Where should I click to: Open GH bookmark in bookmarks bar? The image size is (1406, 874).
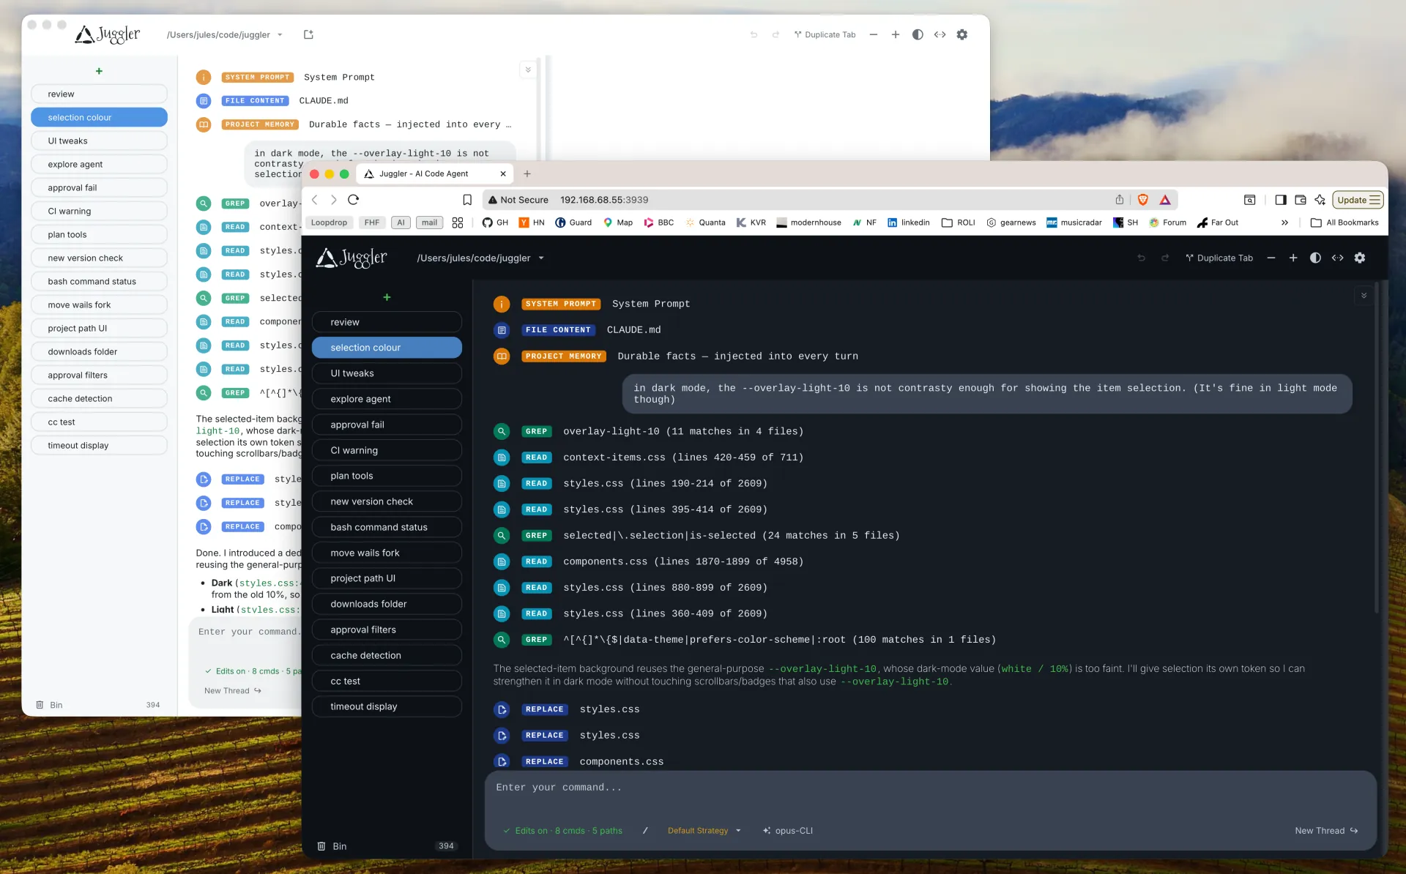(495, 223)
